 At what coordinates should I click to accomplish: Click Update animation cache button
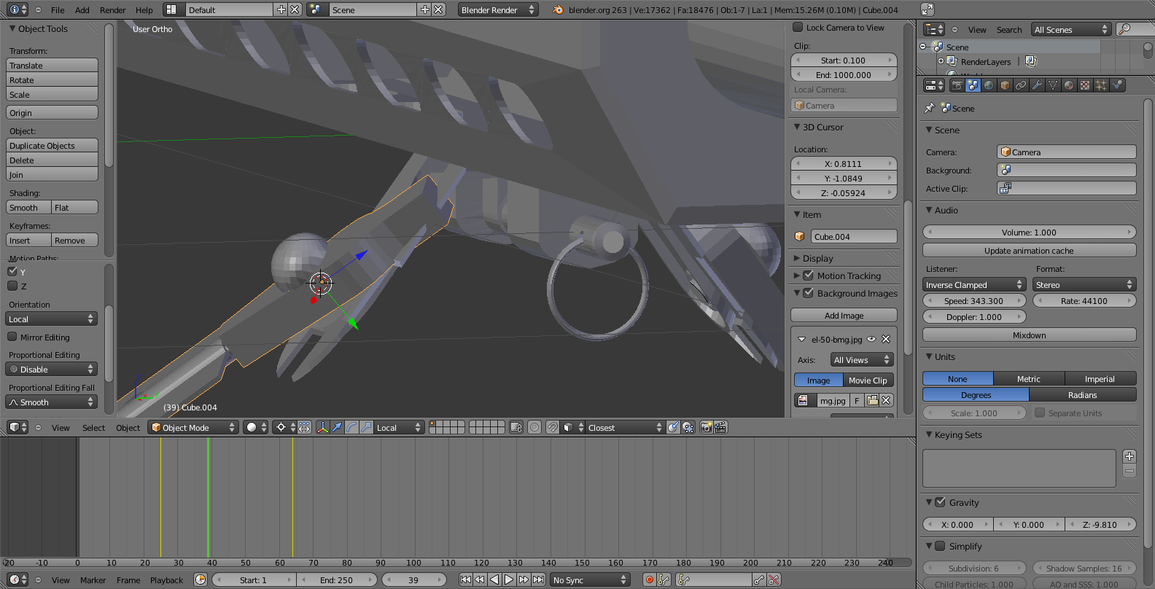[1029, 250]
